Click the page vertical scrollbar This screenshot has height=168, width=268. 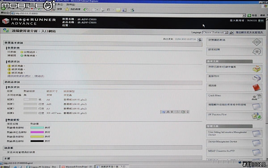(267, 89)
